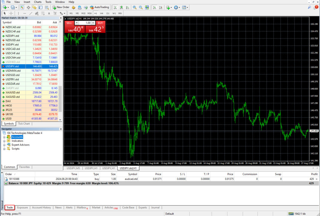Tile chart windows icon

(x=147, y=7)
